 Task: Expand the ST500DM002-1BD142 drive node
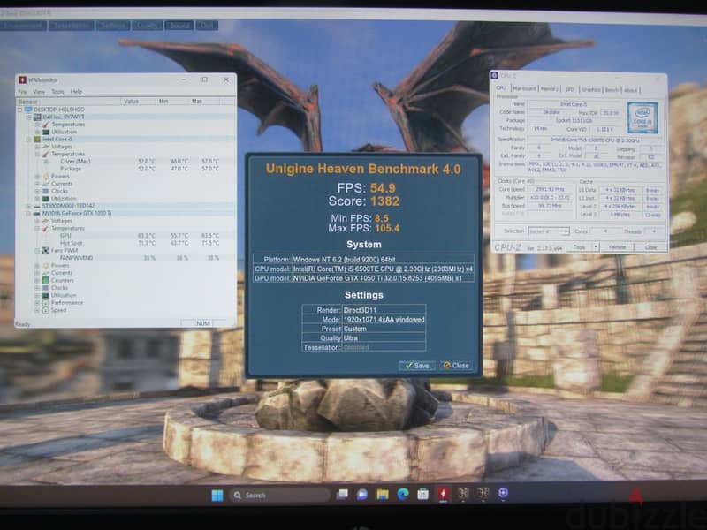(28, 206)
